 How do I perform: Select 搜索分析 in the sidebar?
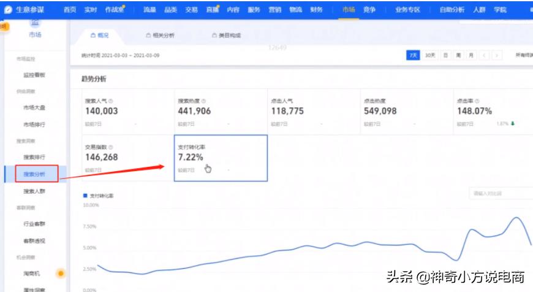pyautogui.click(x=34, y=174)
